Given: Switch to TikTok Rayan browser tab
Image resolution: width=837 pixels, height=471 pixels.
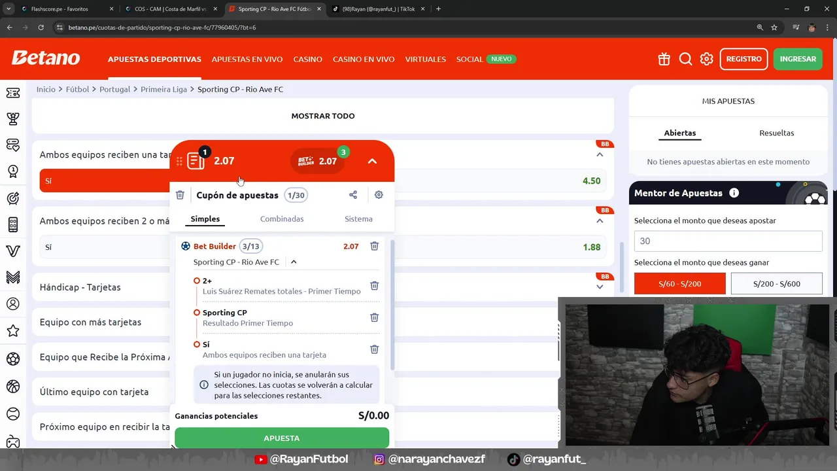Looking at the screenshot, I should tap(377, 9).
